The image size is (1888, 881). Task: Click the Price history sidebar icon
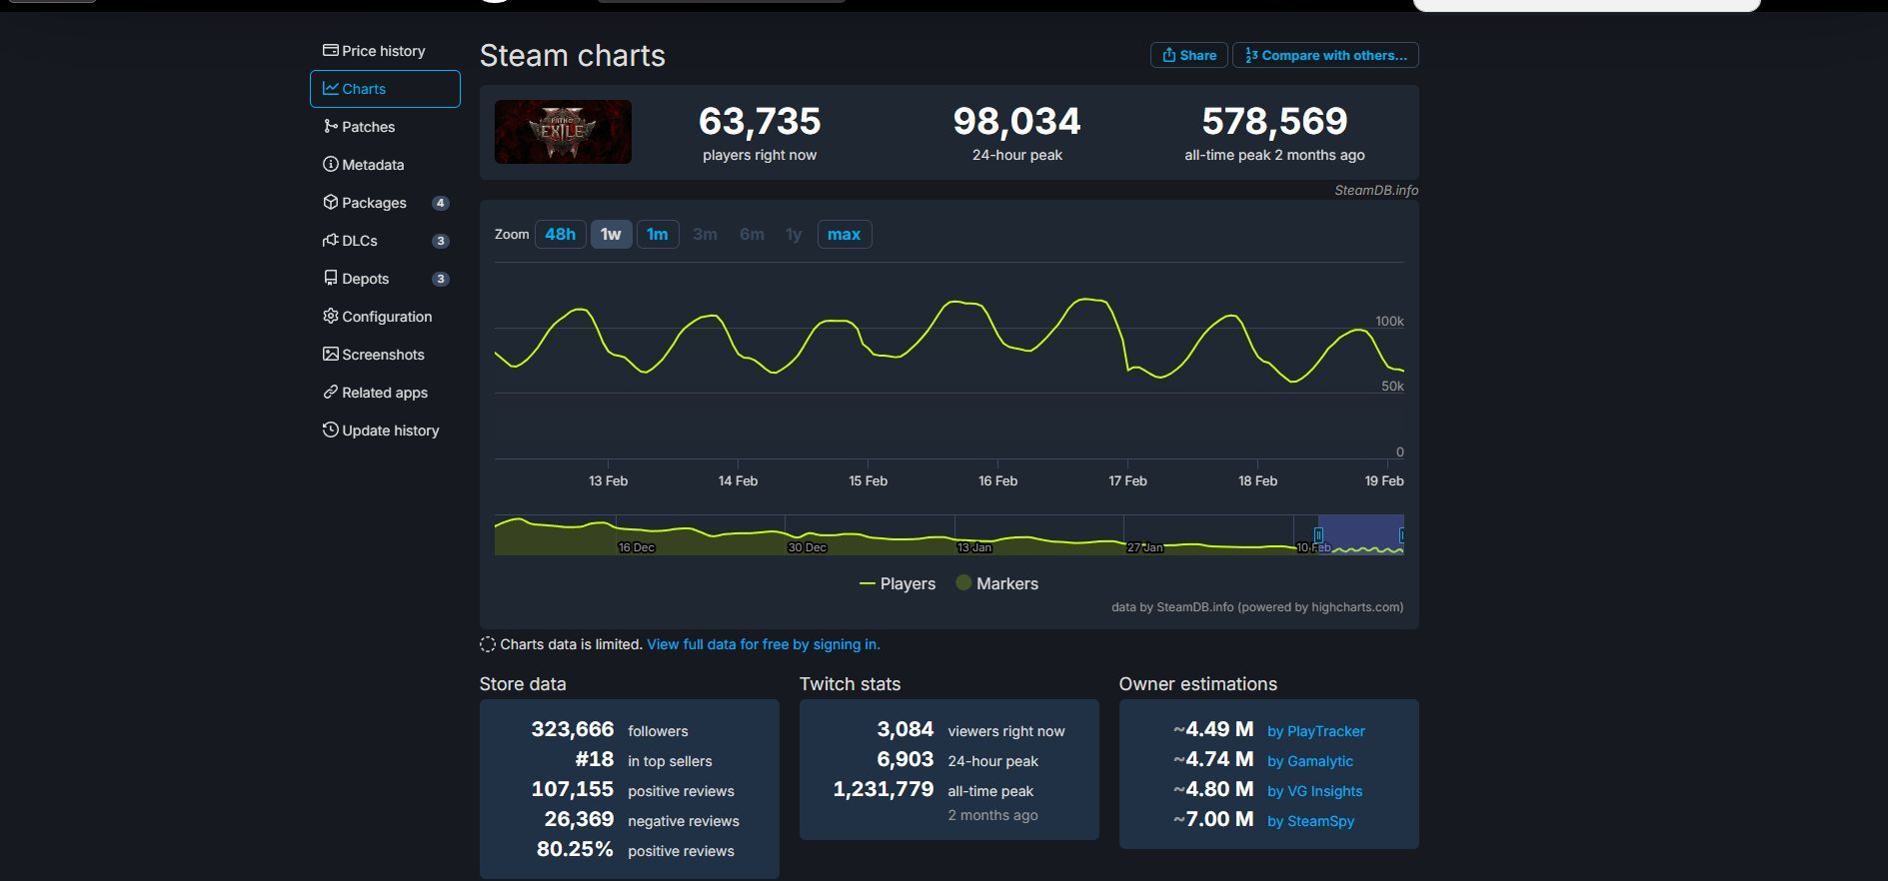point(330,50)
